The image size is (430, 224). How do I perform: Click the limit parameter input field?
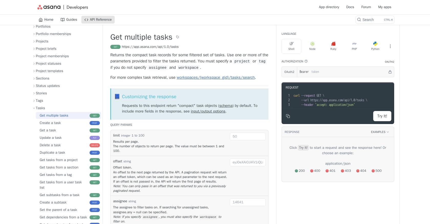click(x=248, y=137)
